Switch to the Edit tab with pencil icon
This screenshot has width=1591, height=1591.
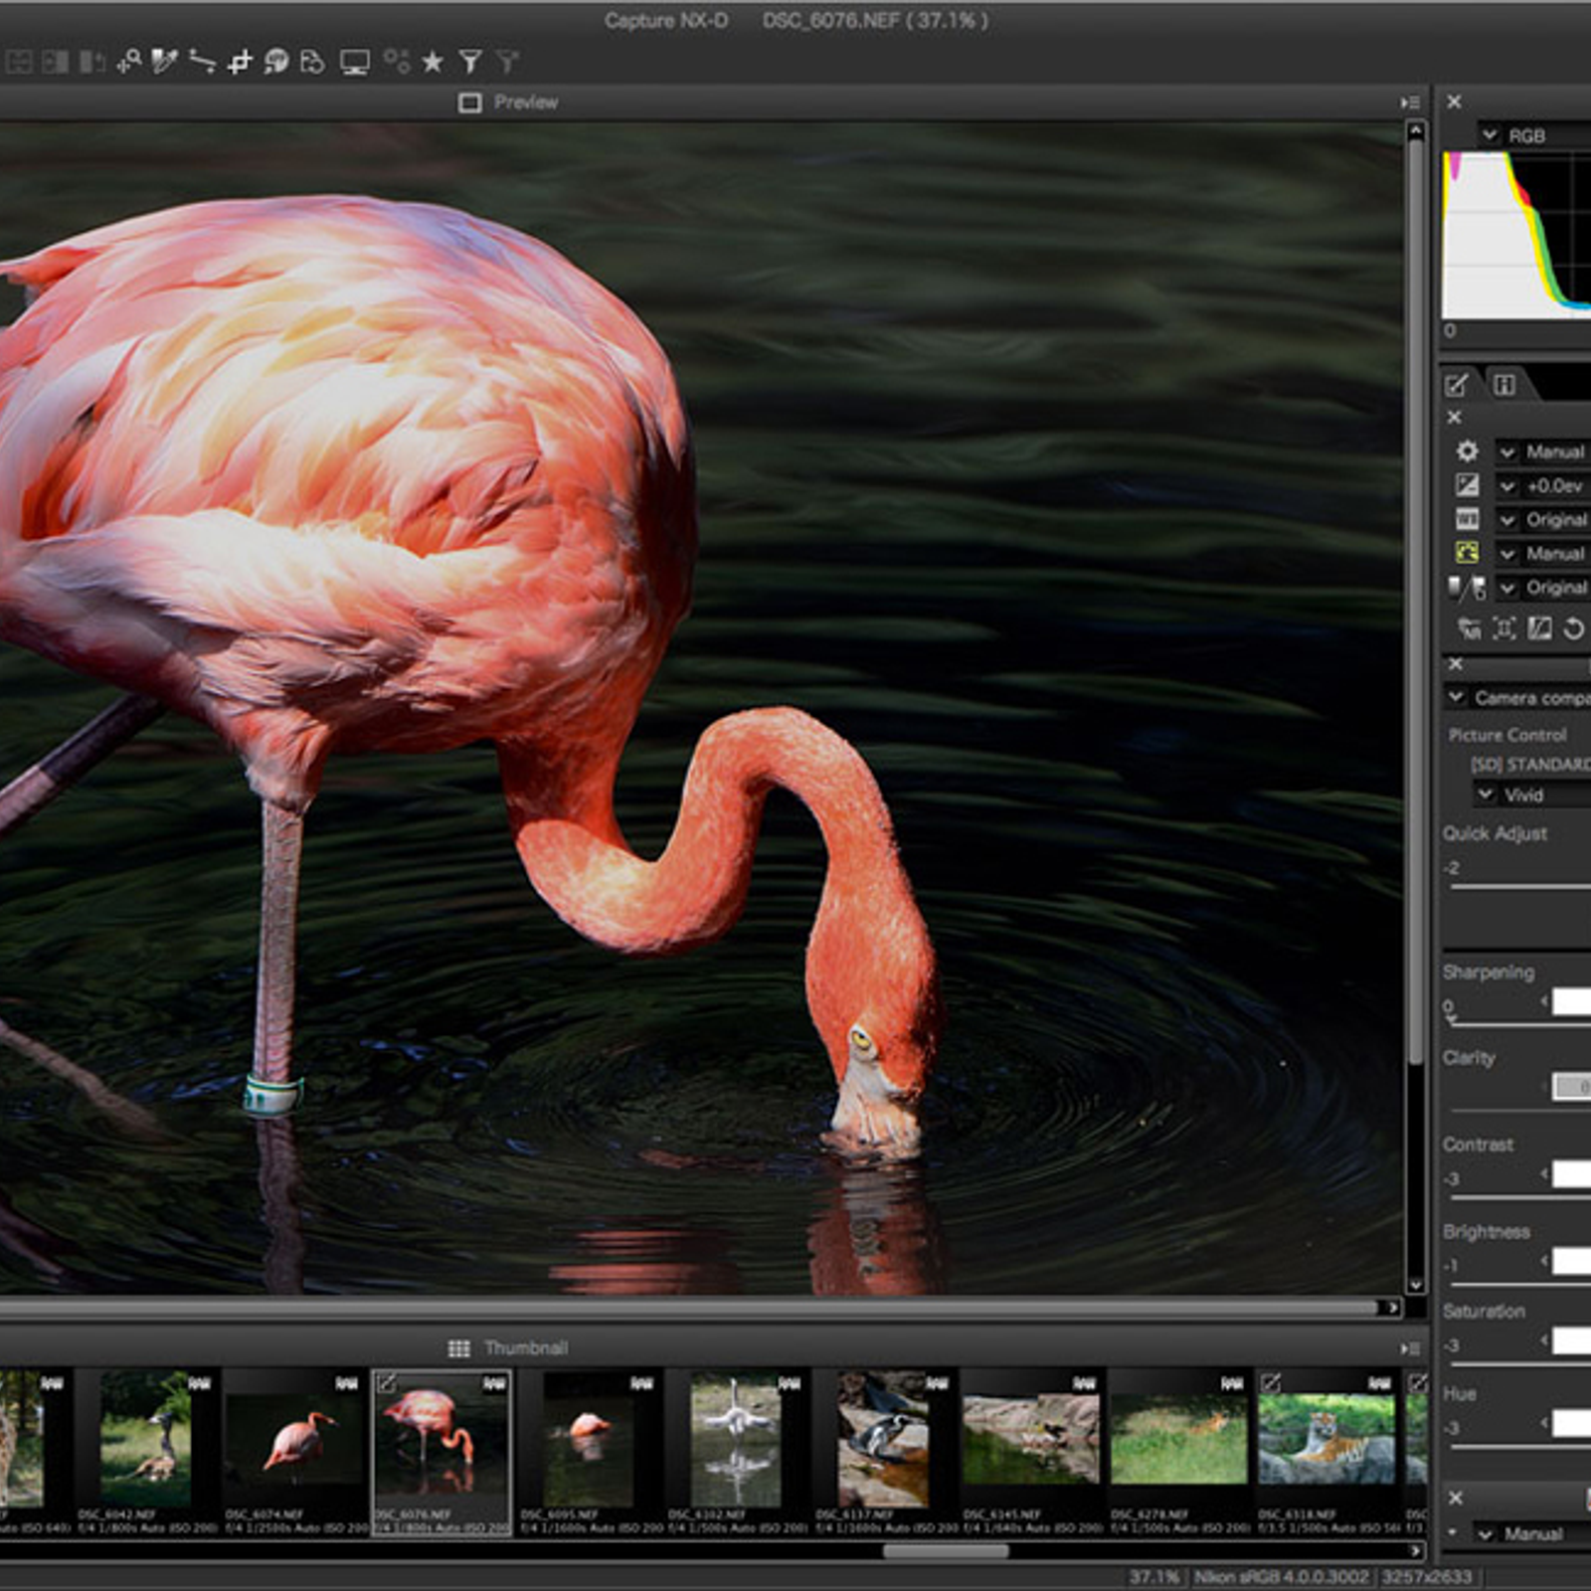click(x=1456, y=385)
